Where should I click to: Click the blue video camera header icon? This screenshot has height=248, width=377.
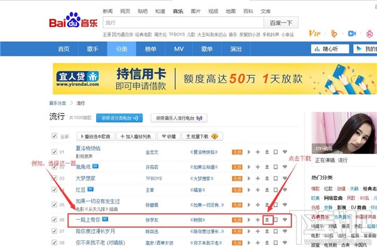coord(352,34)
